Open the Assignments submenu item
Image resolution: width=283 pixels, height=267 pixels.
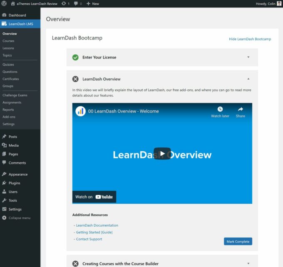tap(12, 103)
